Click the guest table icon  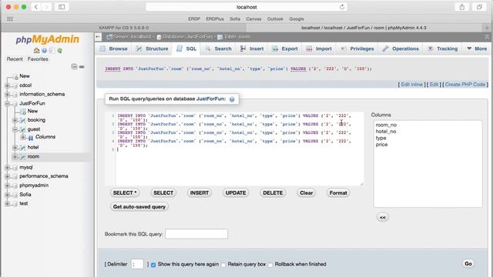22,129
